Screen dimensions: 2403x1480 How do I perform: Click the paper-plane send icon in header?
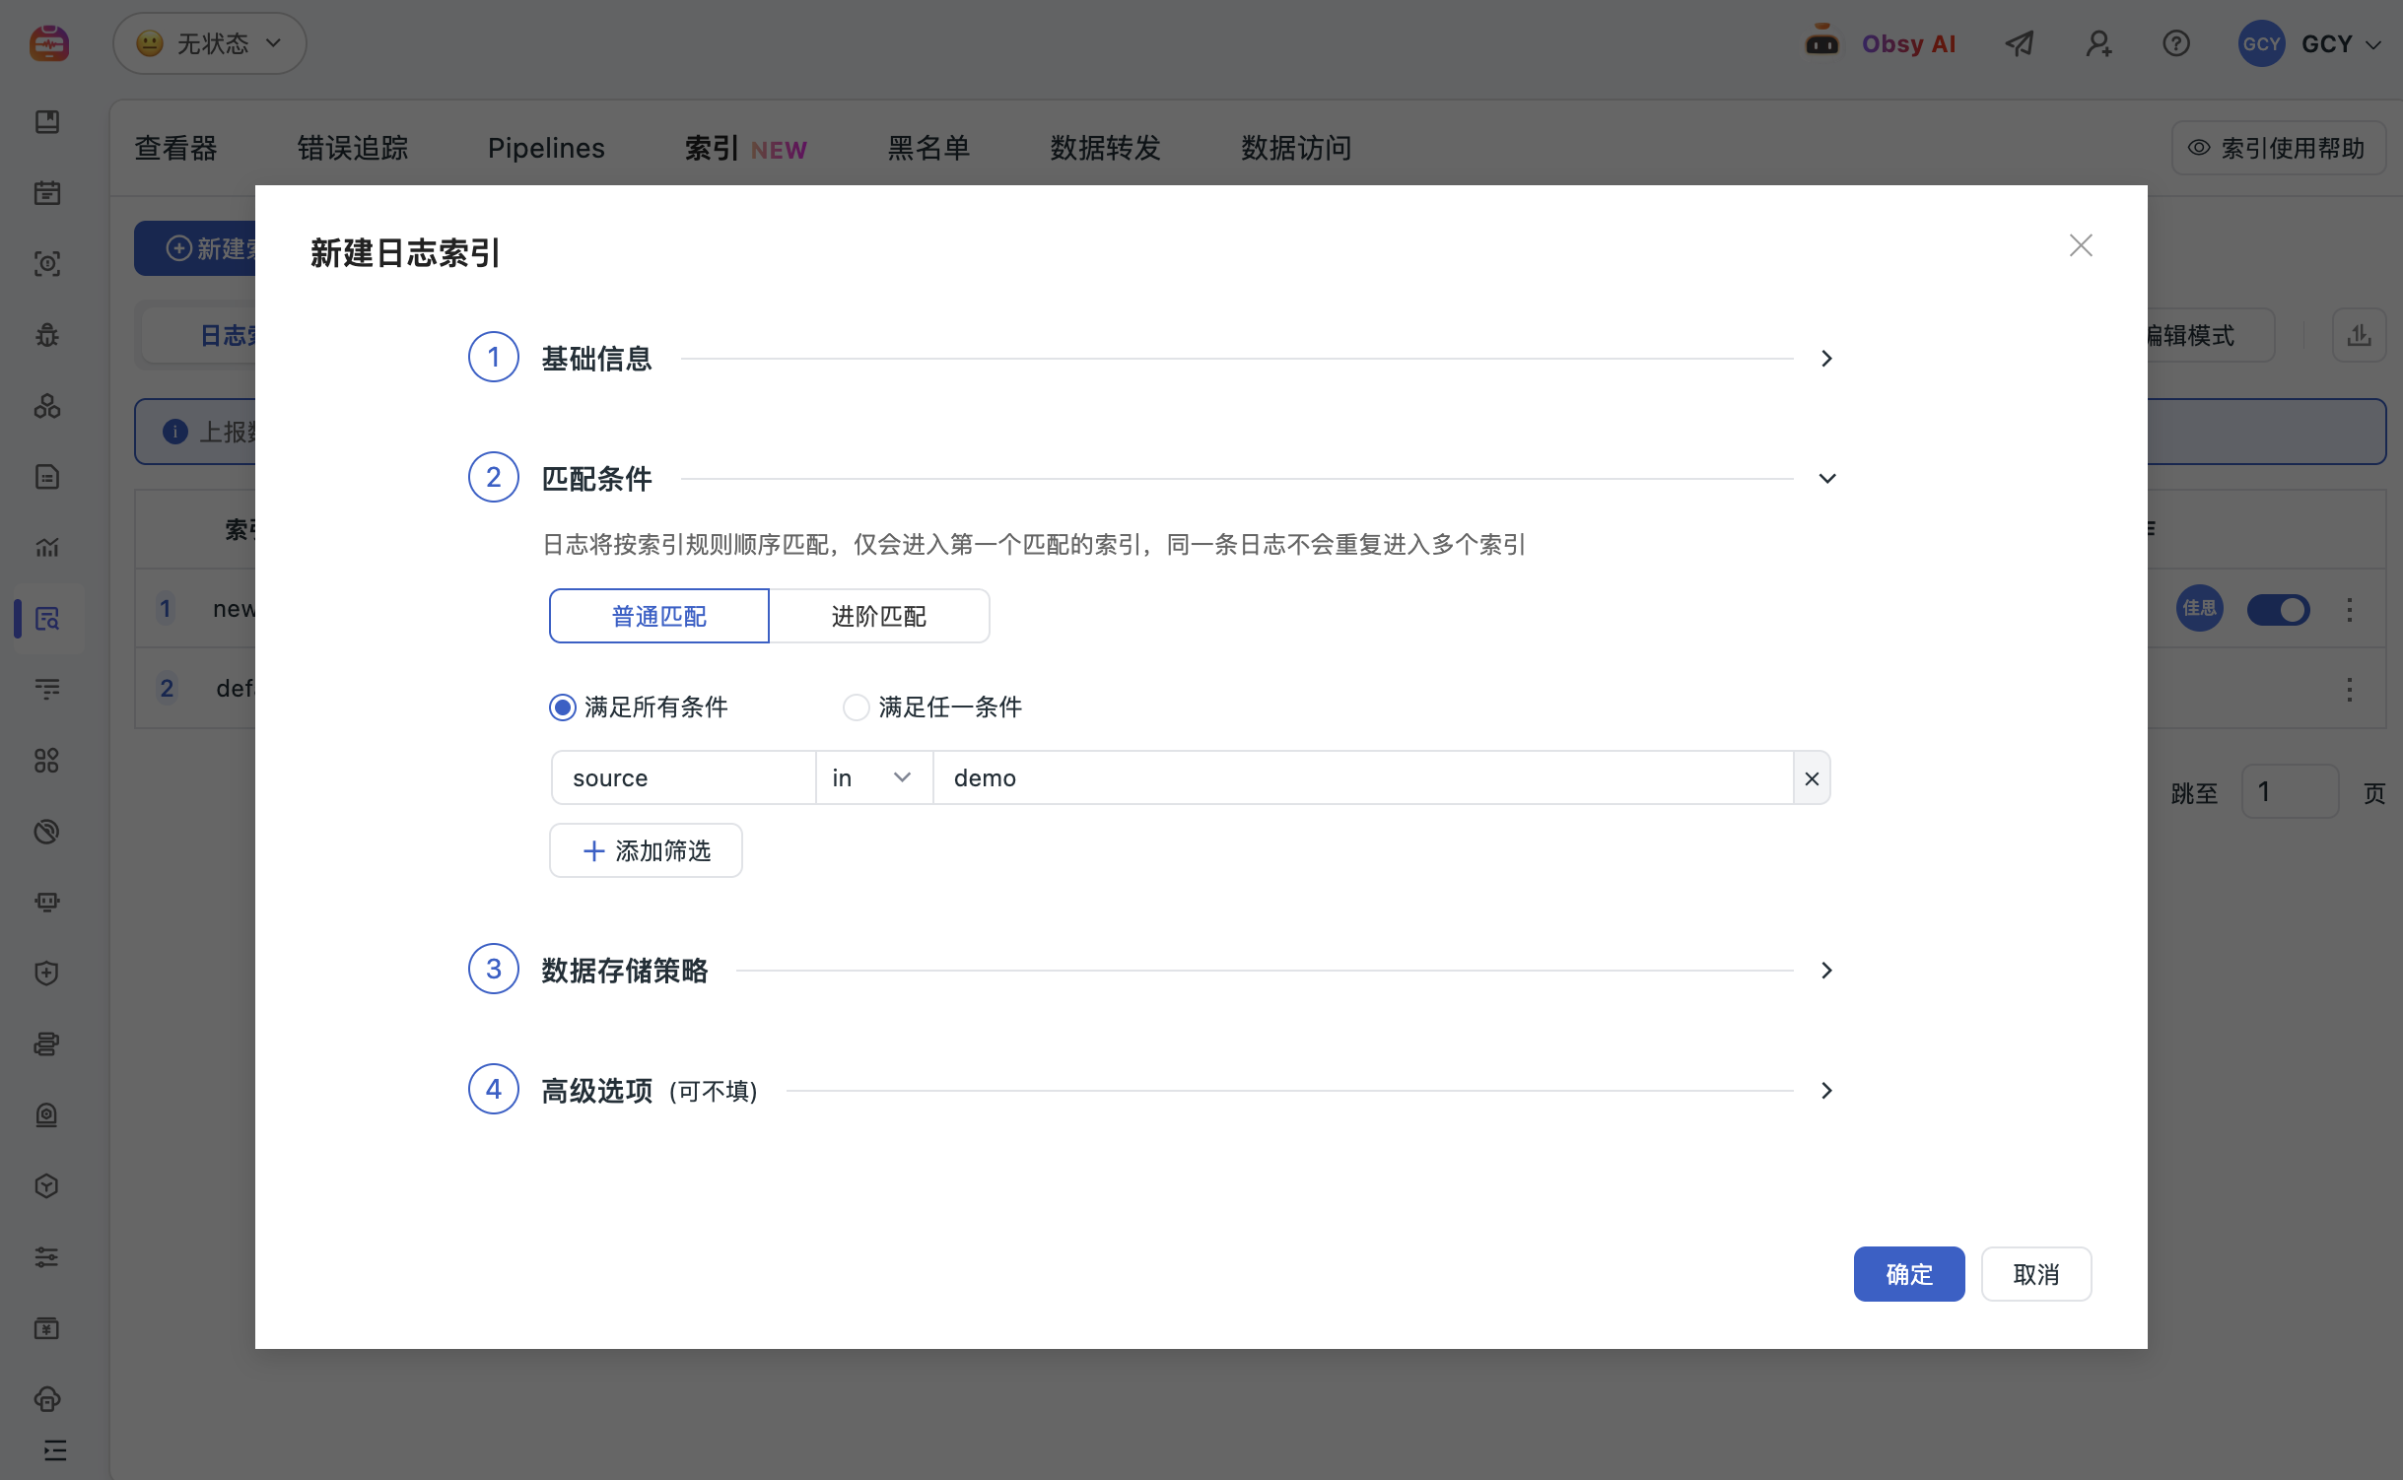(2020, 43)
